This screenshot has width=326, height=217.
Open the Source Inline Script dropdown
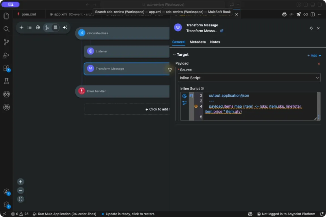click(x=249, y=78)
